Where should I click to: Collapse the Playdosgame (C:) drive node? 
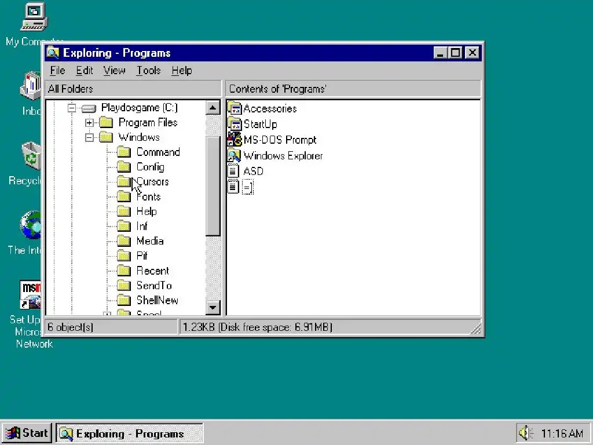point(71,108)
